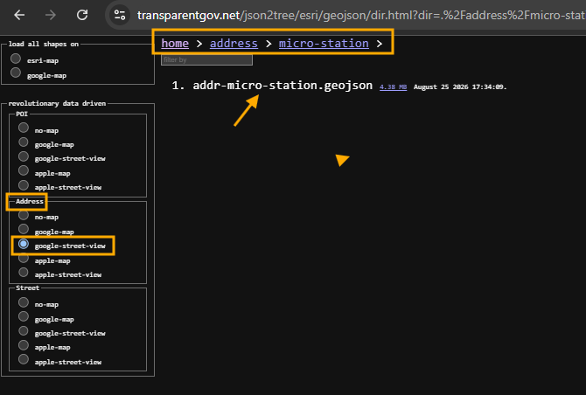The width and height of the screenshot is (586, 395).
Task: Select Street apple-map radio option
Action: point(24,345)
